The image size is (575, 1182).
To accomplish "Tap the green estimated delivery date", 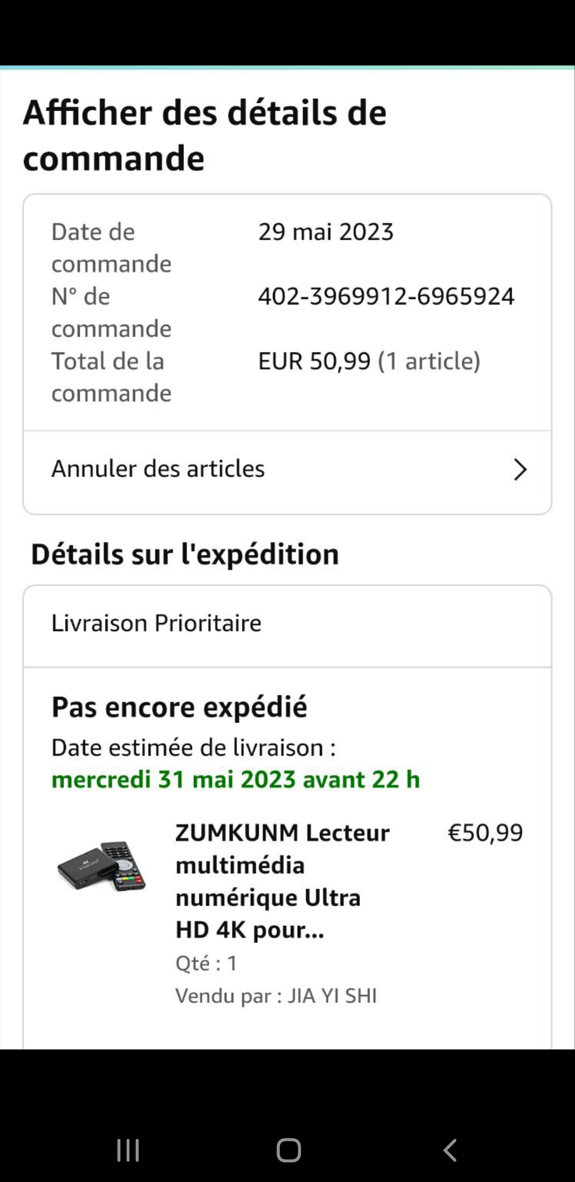I will 236,780.
